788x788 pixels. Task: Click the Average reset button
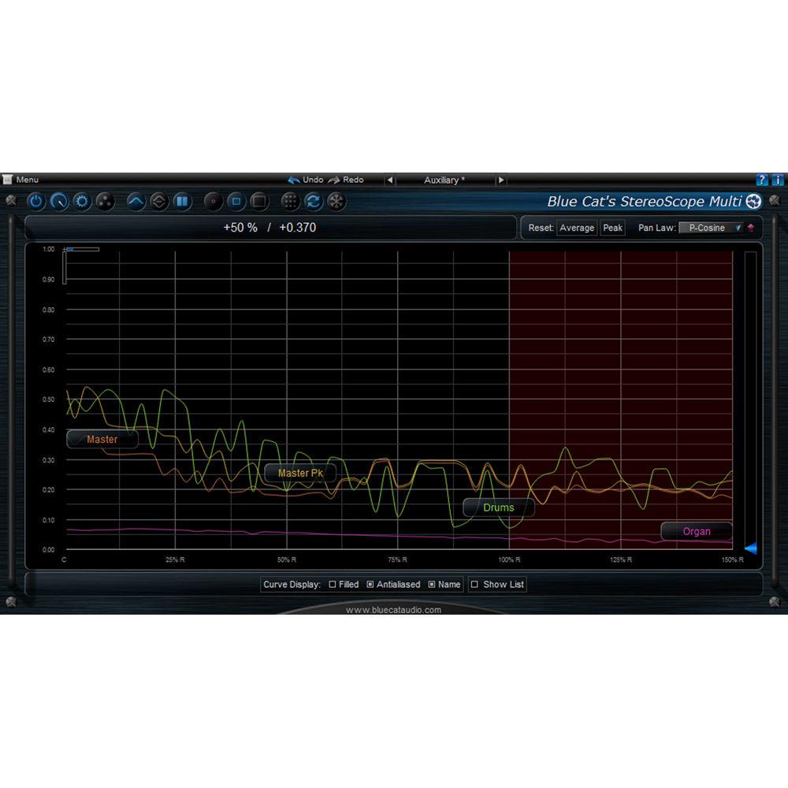click(578, 228)
